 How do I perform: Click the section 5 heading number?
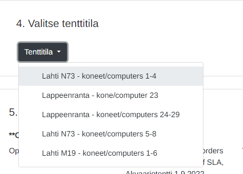click(13, 112)
